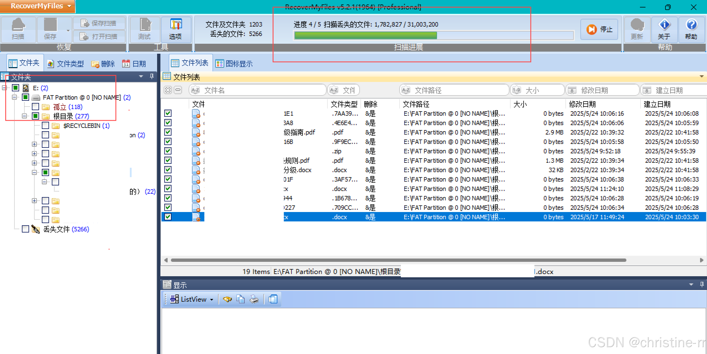The height and width of the screenshot is (354, 707).
Task: Pin the 文件夹 folder panel
Action: [x=152, y=76]
